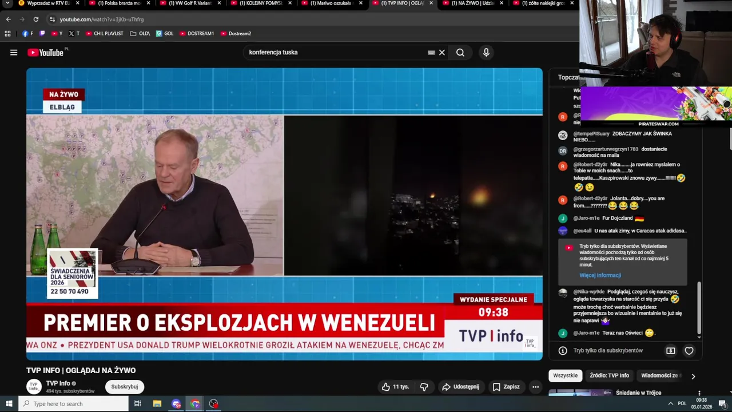Open the DOSTREAM1 bookmark
The height and width of the screenshot is (412, 732).
coord(197,34)
